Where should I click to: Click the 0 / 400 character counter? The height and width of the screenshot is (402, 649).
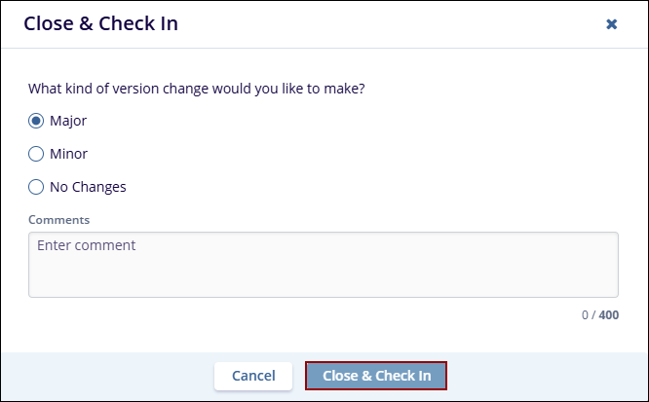(x=597, y=315)
